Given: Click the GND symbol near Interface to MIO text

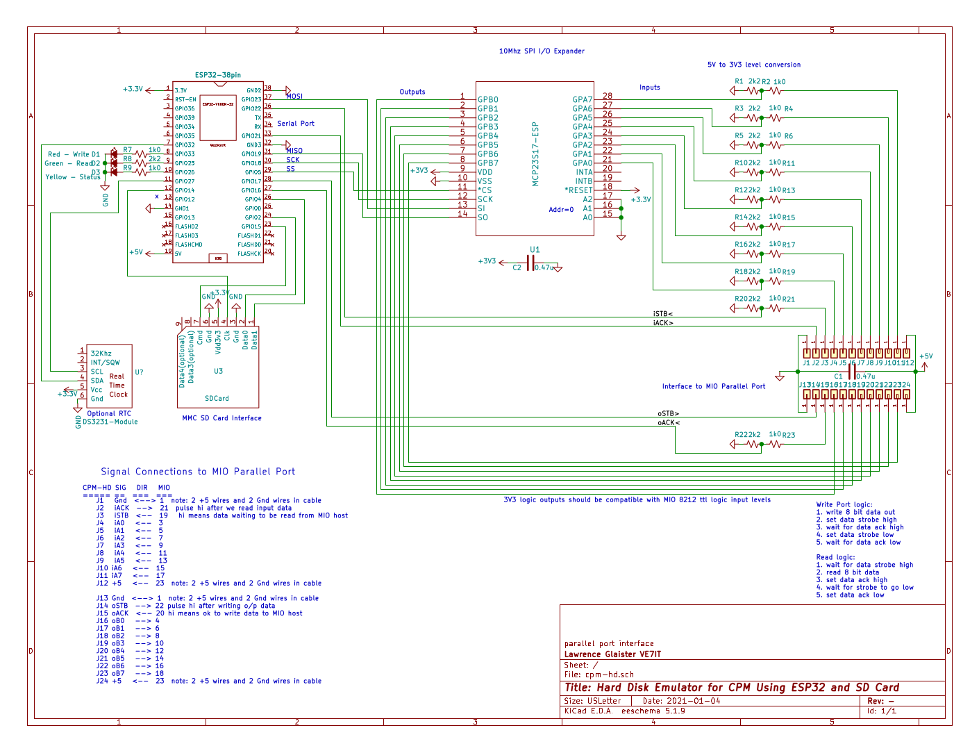Looking at the screenshot, I should click(x=780, y=377).
